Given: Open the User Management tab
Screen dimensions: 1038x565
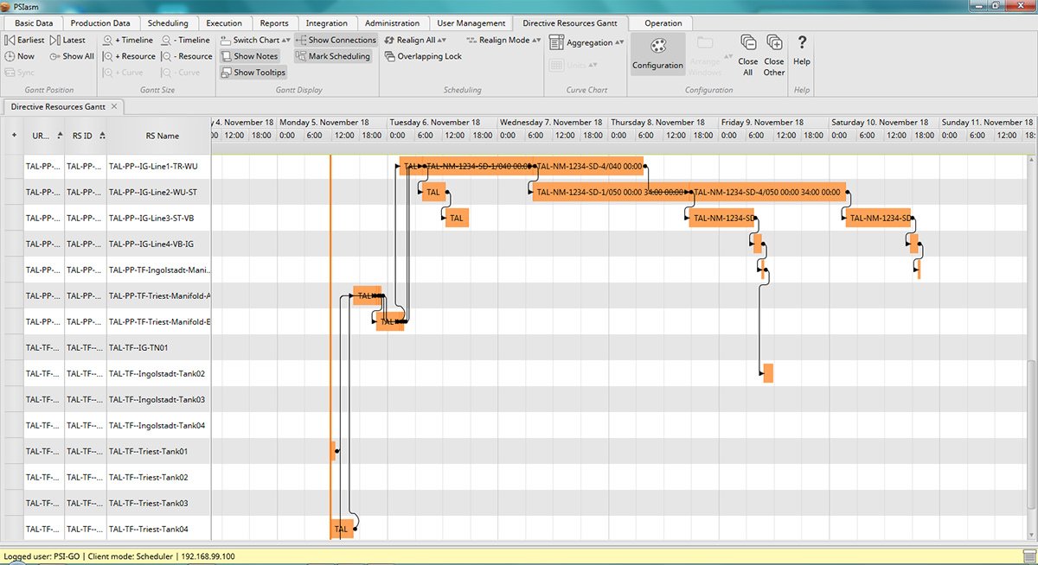Looking at the screenshot, I should pyautogui.click(x=471, y=23).
